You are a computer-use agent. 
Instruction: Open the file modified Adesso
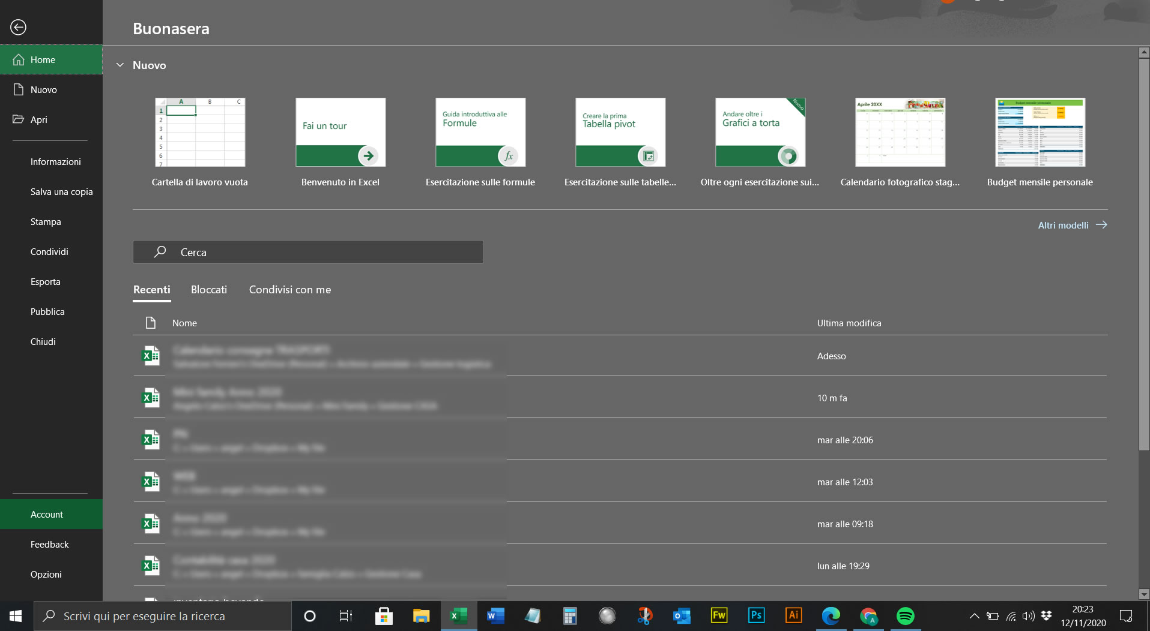pyautogui.click(x=620, y=356)
